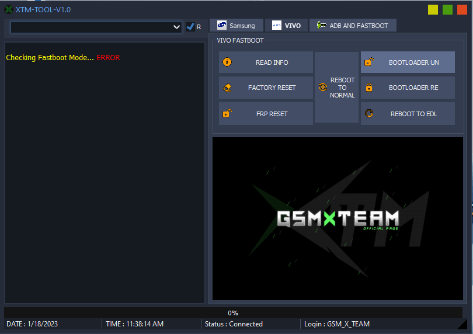The image size is (473, 334).
Task: Select the VIVO tab
Action: coord(287,26)
